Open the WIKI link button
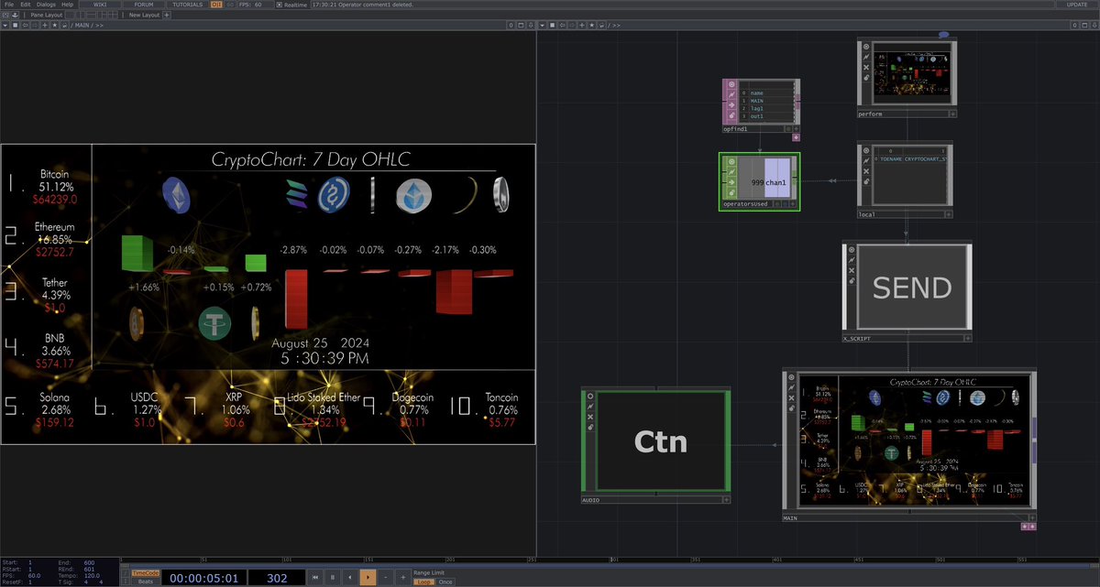Screen dimensions: 1100x587 [99, 5]
